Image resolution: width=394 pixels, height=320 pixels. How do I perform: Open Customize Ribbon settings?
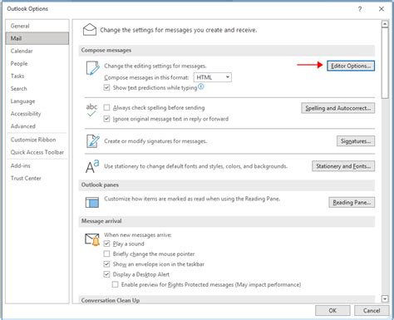pos(37,140)
